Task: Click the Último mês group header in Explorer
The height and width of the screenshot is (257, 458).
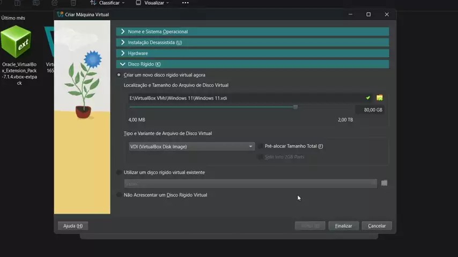Action: (13, 18)
